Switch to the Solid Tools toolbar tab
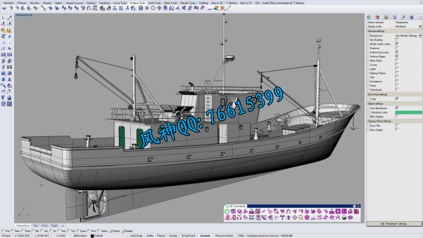 (155, 3)
